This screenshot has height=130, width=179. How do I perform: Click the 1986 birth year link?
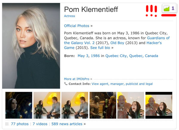[x=95, y=56]
